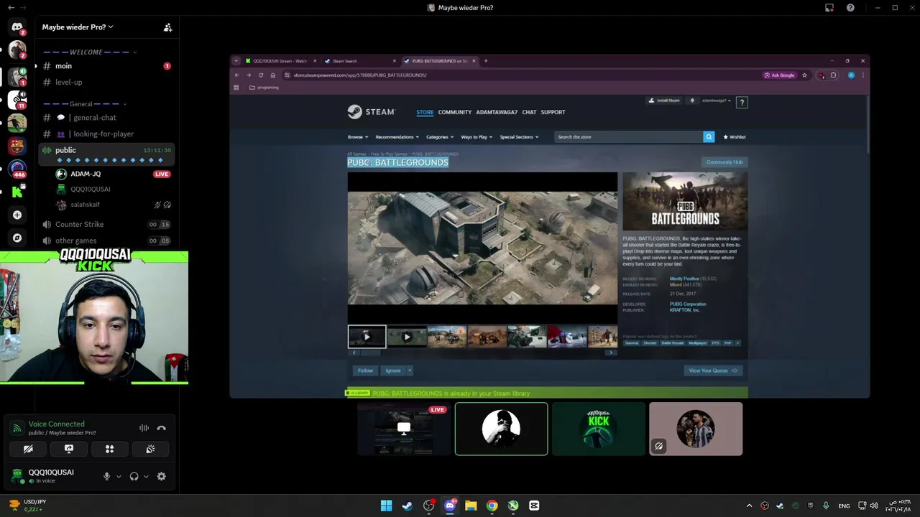
Task: Deafen with the headphones icon
Action: (x=134, y=476)
